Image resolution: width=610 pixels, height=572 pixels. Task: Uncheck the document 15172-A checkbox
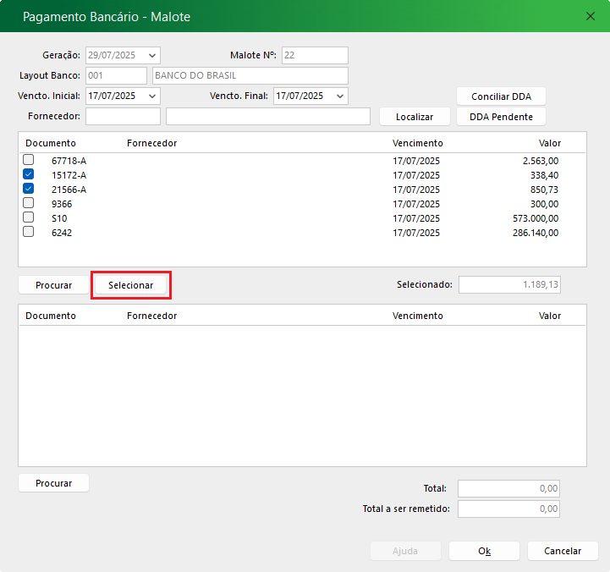[29, 174]
